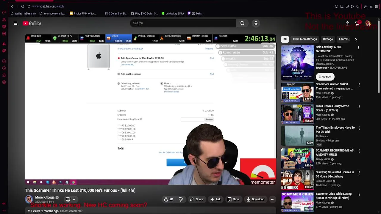
Task: Select the Learning filter chip
Action: click(344, 39)
